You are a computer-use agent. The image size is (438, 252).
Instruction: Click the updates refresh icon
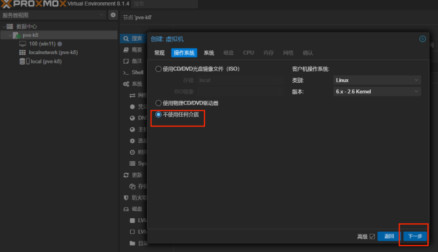(126, 175)
